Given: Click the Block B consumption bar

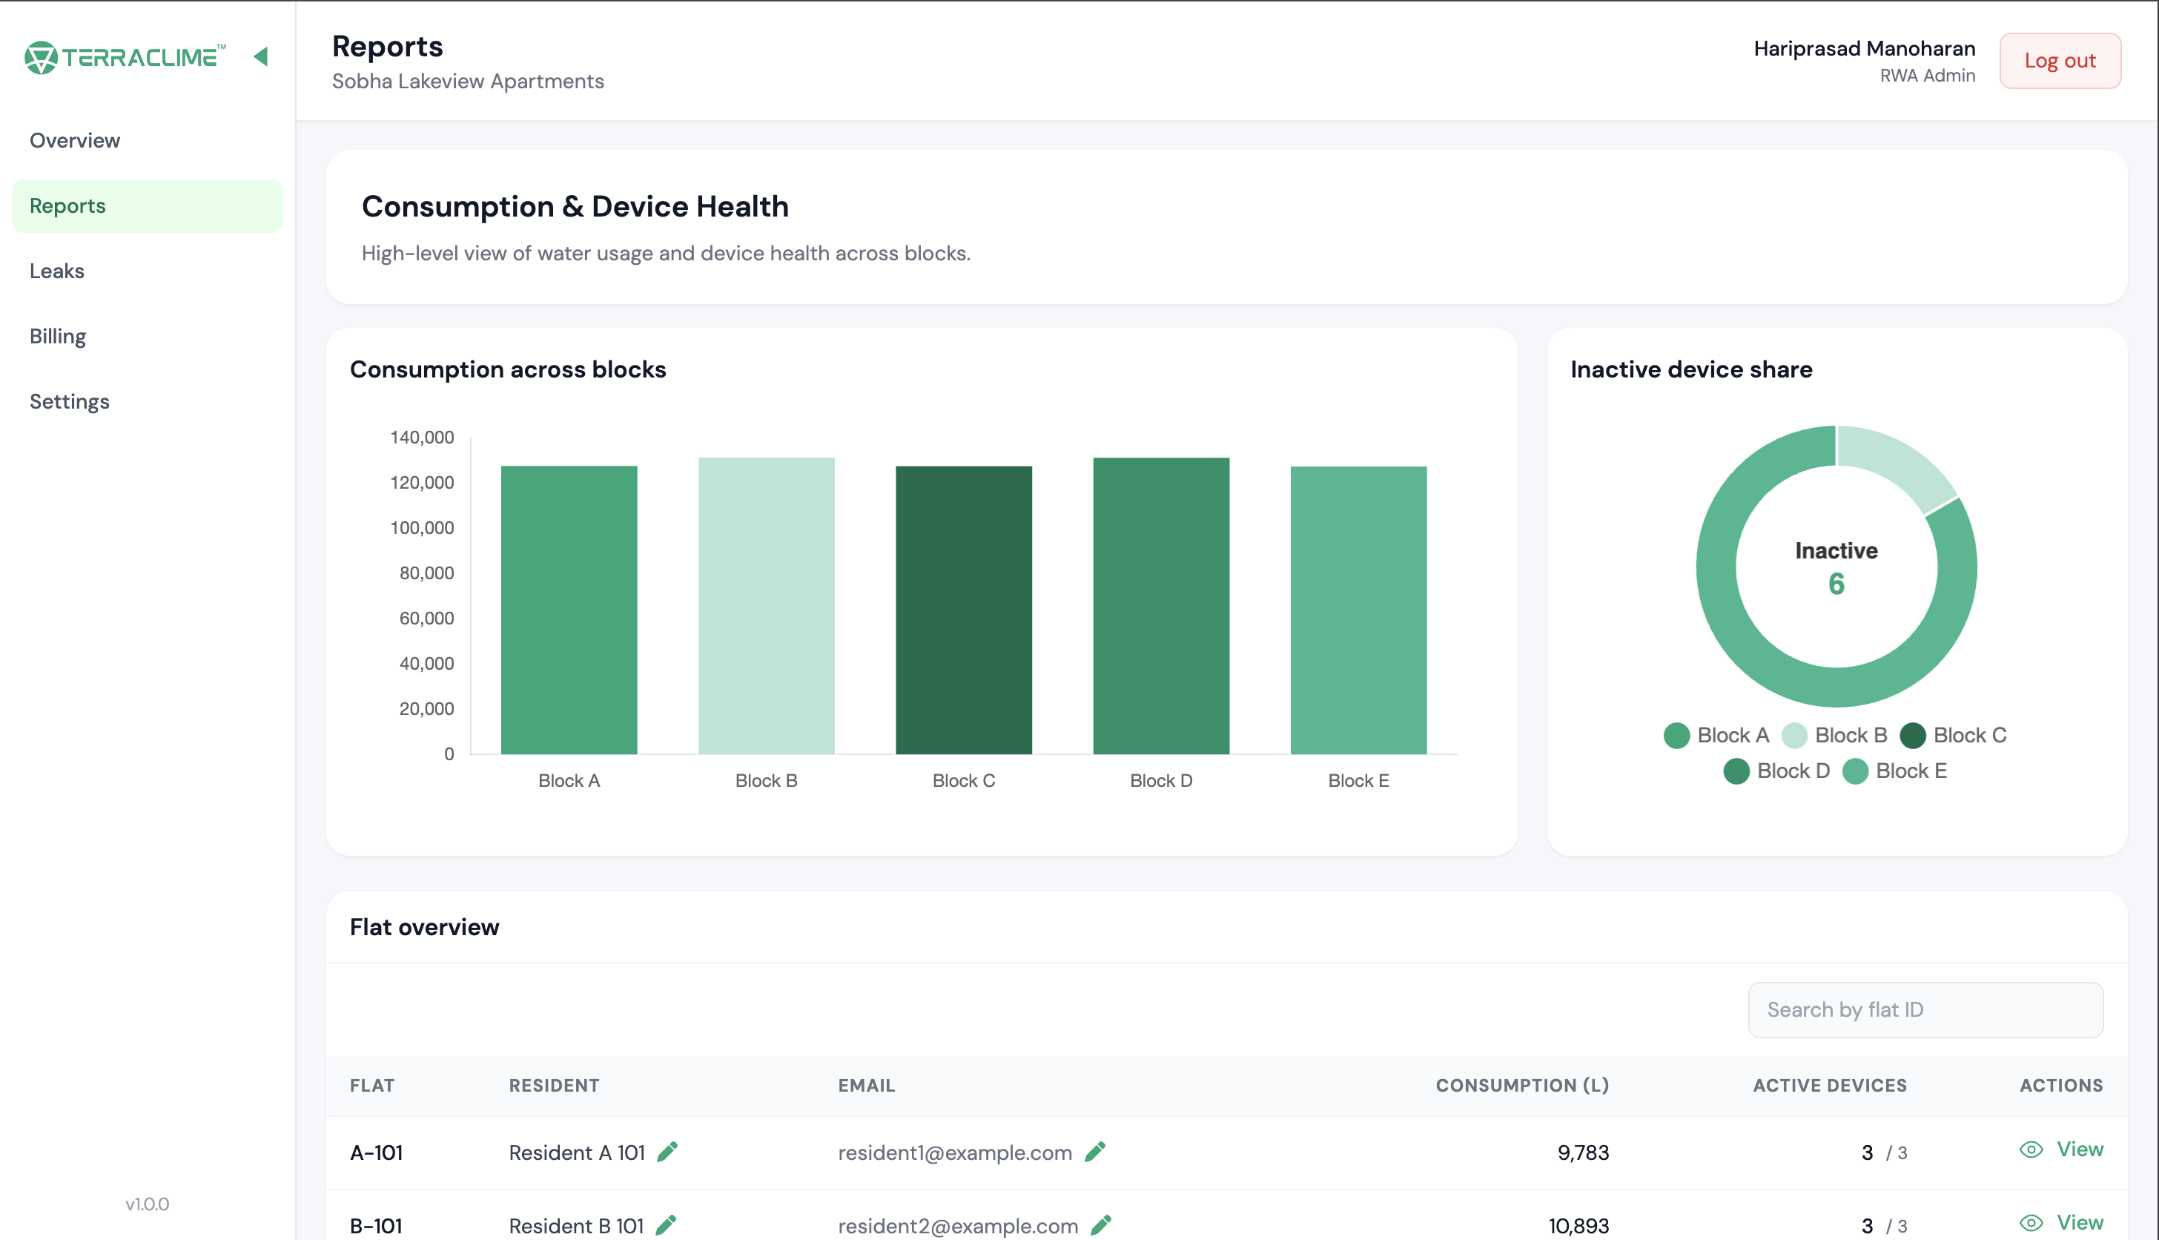Looking at the screenshot, I should click(x=766, y=605).
